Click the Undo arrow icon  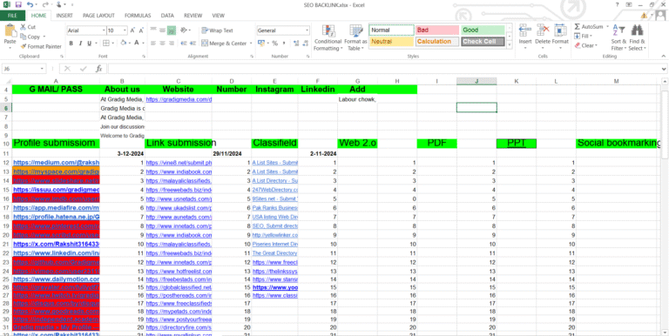pos(30,4)
